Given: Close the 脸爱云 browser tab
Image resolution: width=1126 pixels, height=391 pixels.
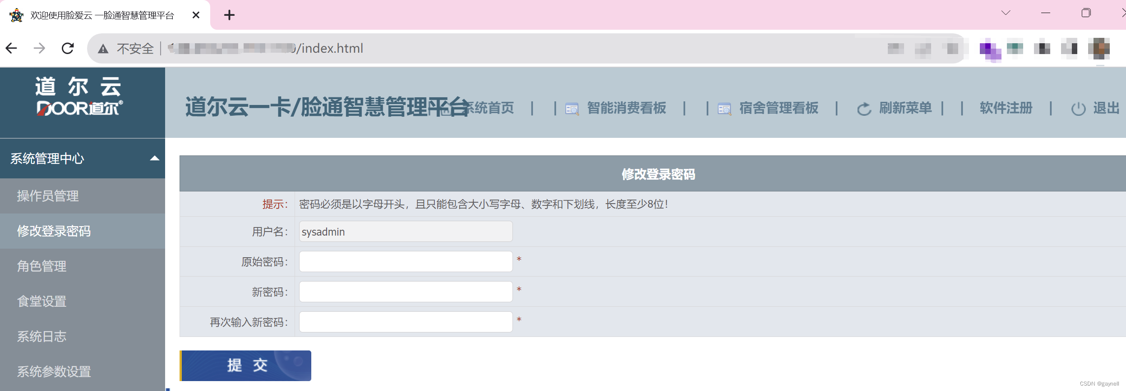Looking at the screenshot, I should (x=196, y=15).
